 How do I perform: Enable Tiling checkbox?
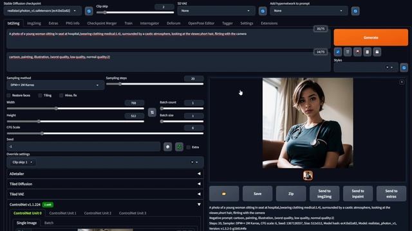tap(40, 96)
